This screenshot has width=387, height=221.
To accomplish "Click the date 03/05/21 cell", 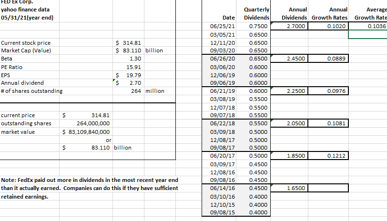I will (x=219, y=34).
